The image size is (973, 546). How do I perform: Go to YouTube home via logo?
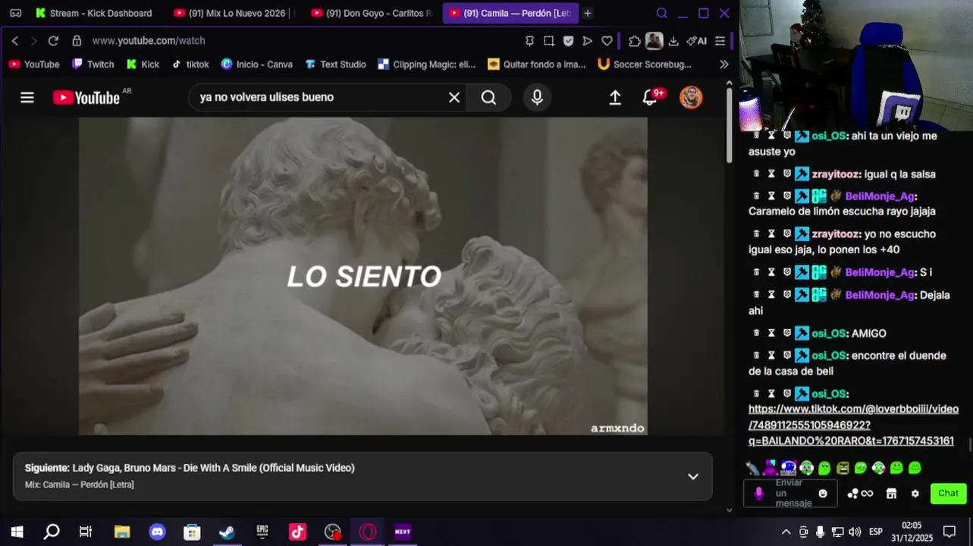(x=86, y=97)
